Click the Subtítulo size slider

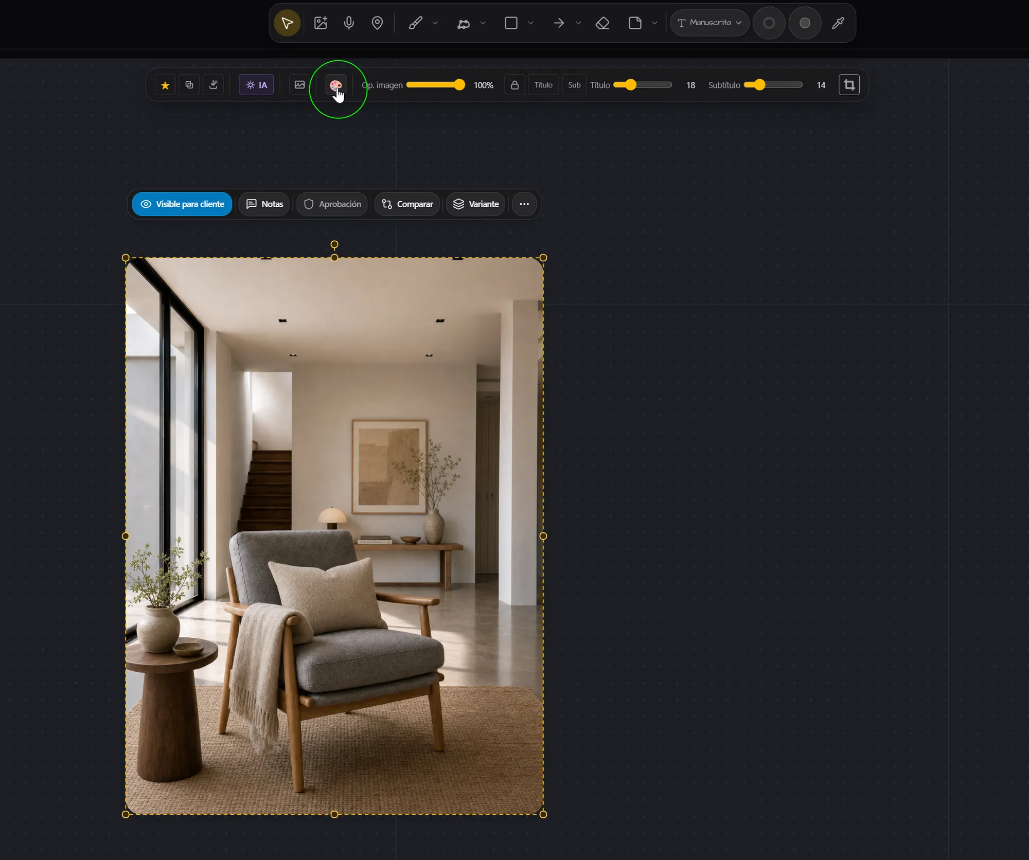(x=773, y=85)
